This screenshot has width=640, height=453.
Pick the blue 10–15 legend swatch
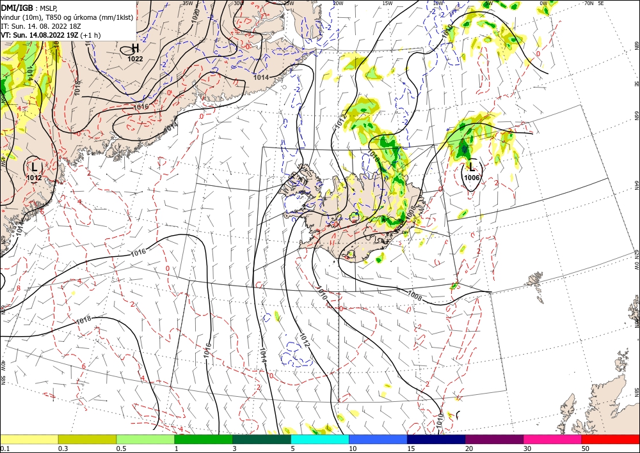pos(378,439)
